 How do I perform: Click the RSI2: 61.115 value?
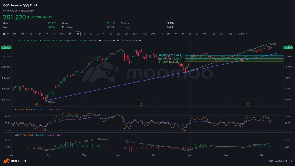click(41, 109)
